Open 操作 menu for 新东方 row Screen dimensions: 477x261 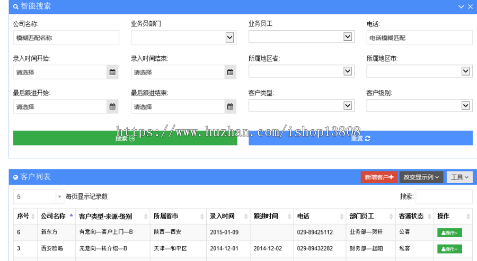pos(449,233)
